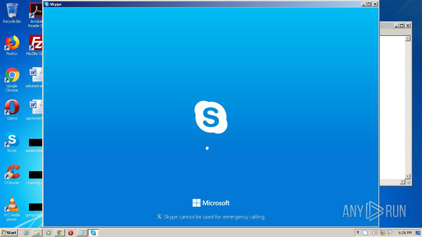Click the Microsoft logo in Skype window
The height and width of the screenshot is (237, 422).
click(x=211, y=203)
